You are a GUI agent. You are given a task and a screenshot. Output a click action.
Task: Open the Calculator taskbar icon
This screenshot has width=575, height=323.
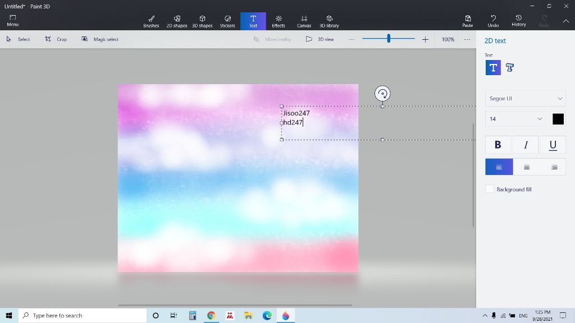[193, 315]
